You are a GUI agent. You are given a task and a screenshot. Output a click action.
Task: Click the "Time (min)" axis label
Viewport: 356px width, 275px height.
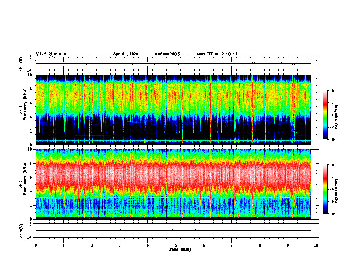click(x=180, y=249)
